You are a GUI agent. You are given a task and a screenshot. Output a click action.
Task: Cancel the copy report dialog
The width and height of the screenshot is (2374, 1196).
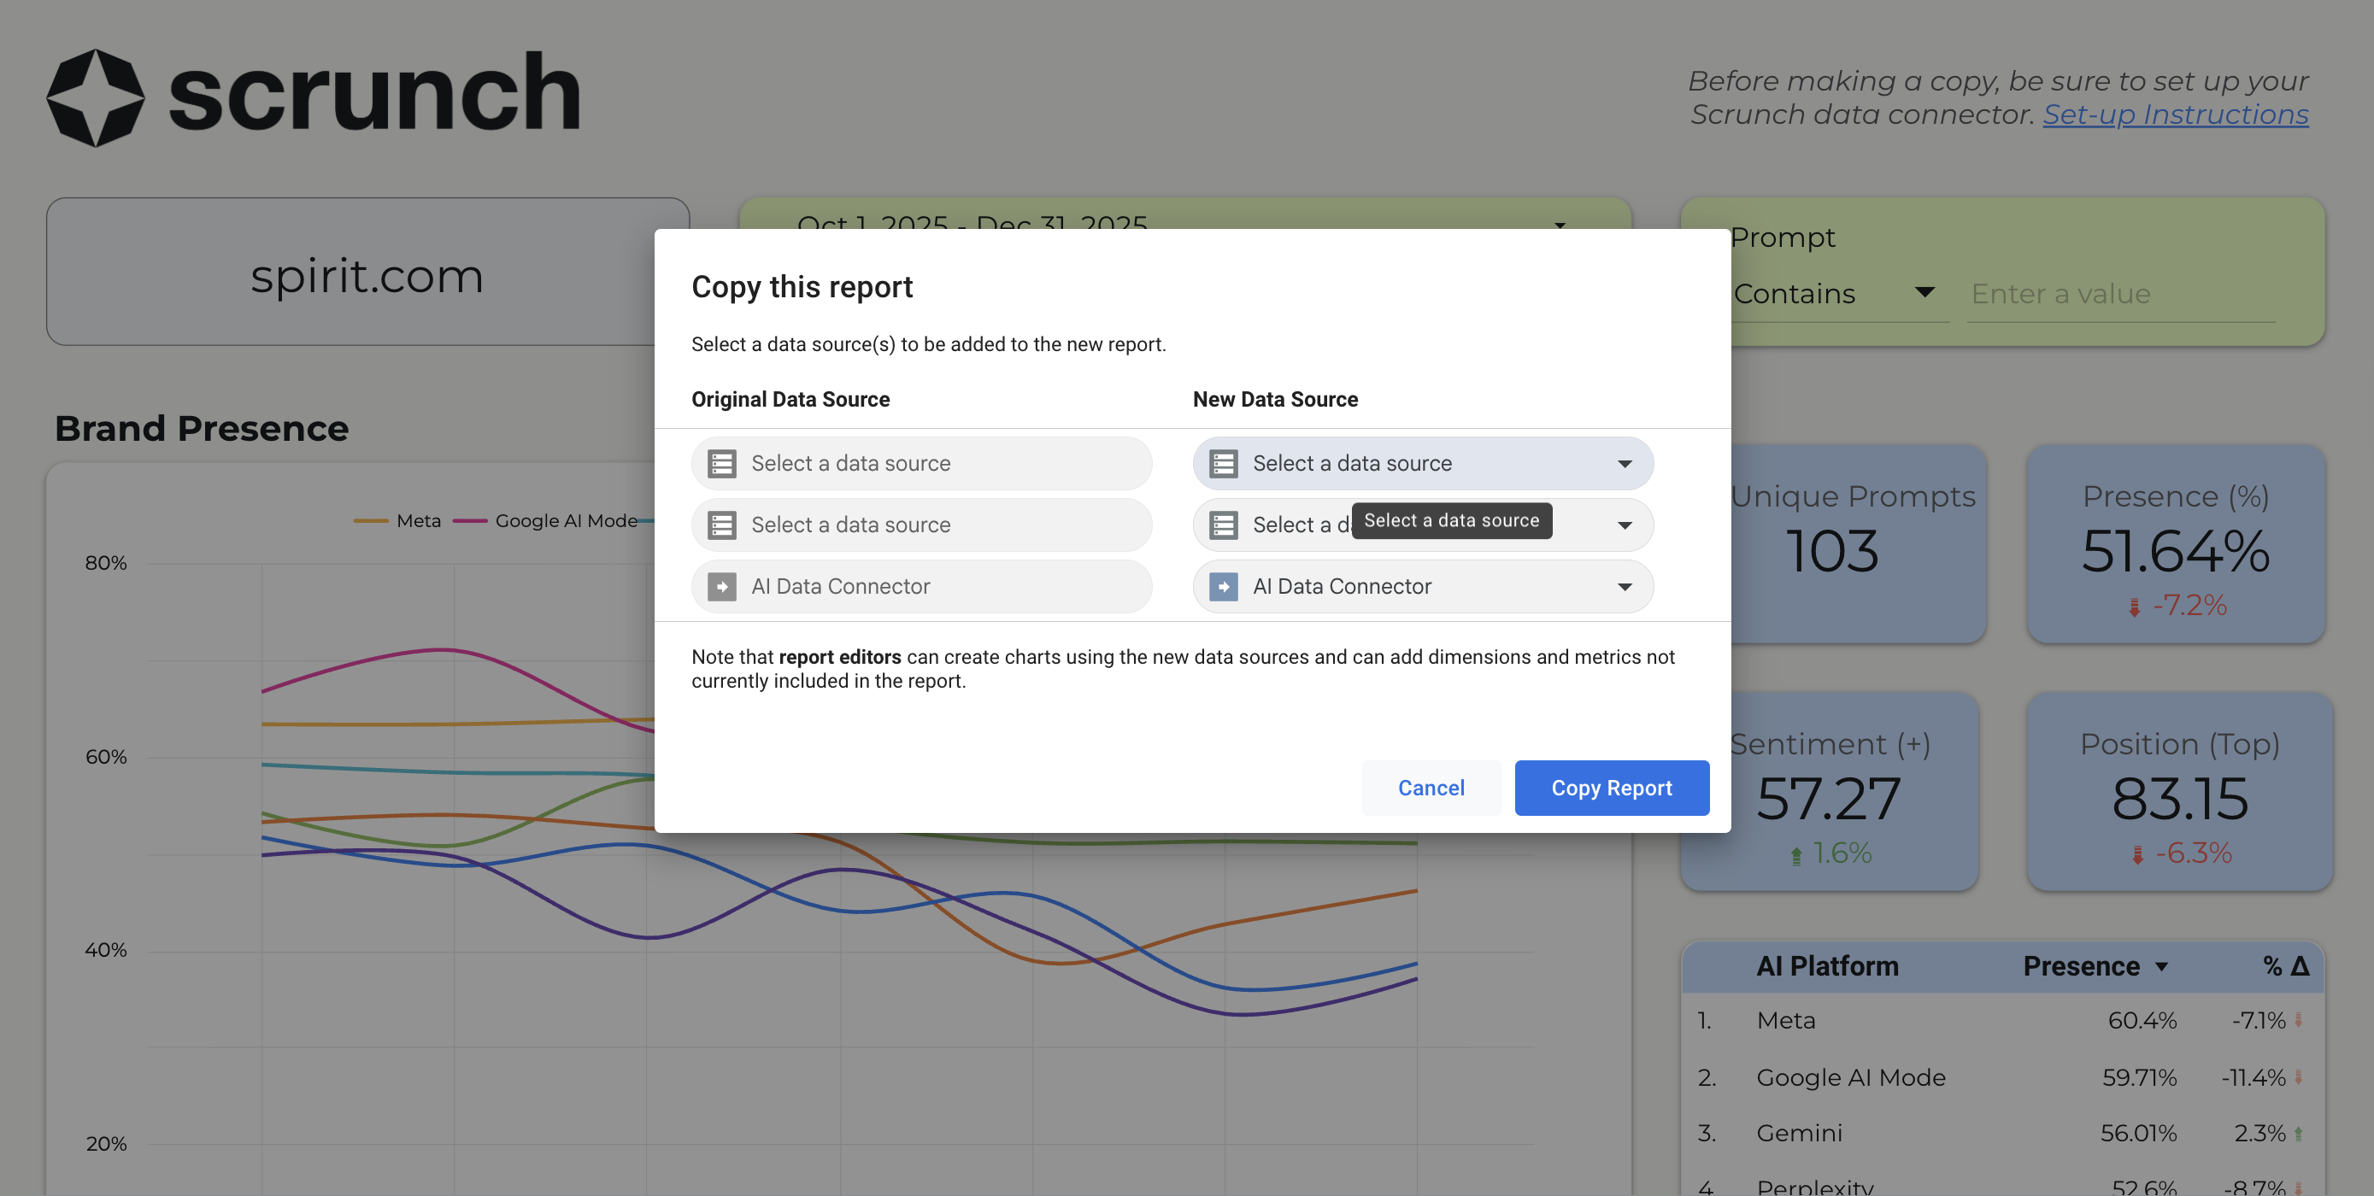pyautogui.click(x=1431, y=788)
